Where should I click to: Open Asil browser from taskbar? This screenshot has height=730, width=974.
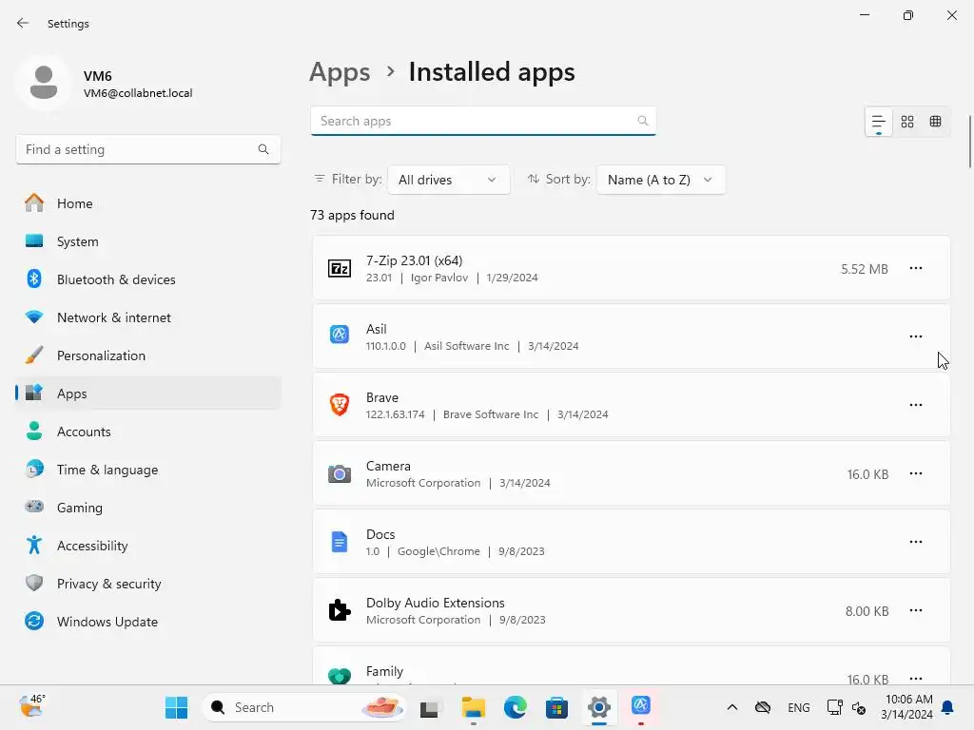(640, 706)
